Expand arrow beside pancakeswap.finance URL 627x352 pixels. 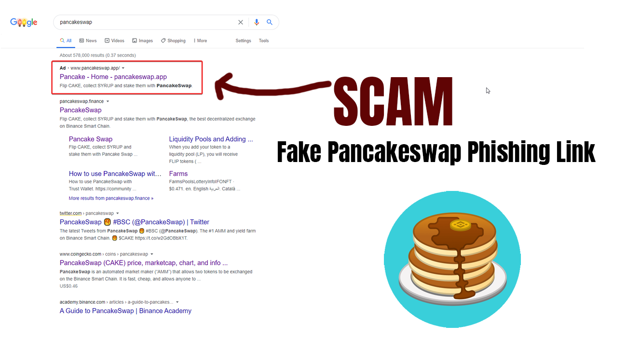(108, 101)
